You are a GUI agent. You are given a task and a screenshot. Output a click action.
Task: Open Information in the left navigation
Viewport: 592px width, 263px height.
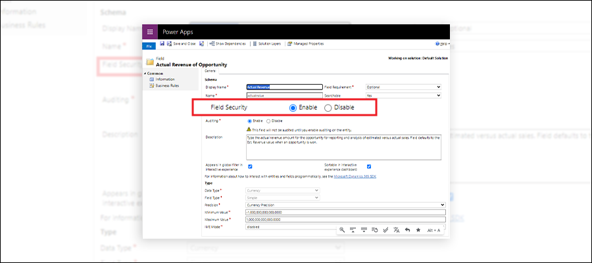coord(162,80)
